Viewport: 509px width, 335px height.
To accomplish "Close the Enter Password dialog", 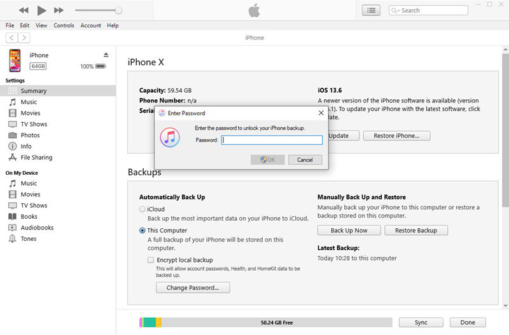I will (321, 113).
